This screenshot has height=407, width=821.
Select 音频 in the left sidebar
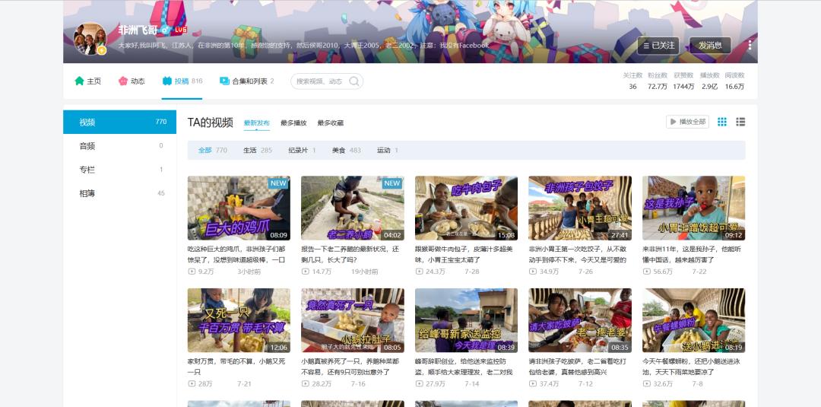point(120,145)
